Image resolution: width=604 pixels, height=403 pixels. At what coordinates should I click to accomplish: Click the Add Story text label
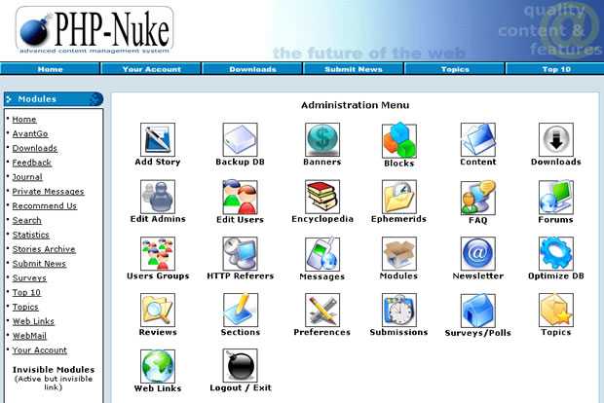tap(158, 162)
